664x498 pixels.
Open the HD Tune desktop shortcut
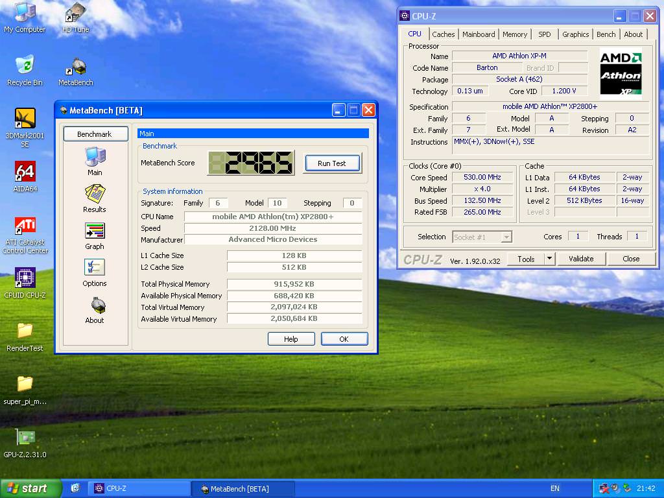(x=75, y=18)
